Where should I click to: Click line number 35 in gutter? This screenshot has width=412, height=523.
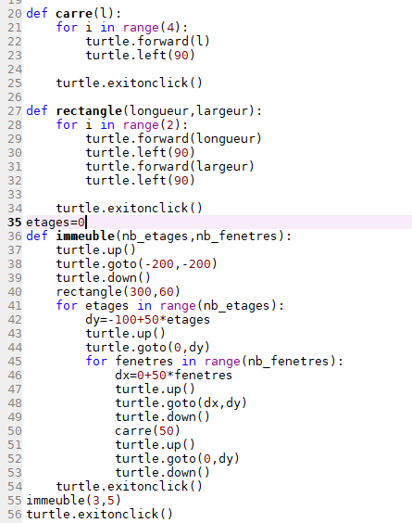pyautogui.click(x=14, y=223)
